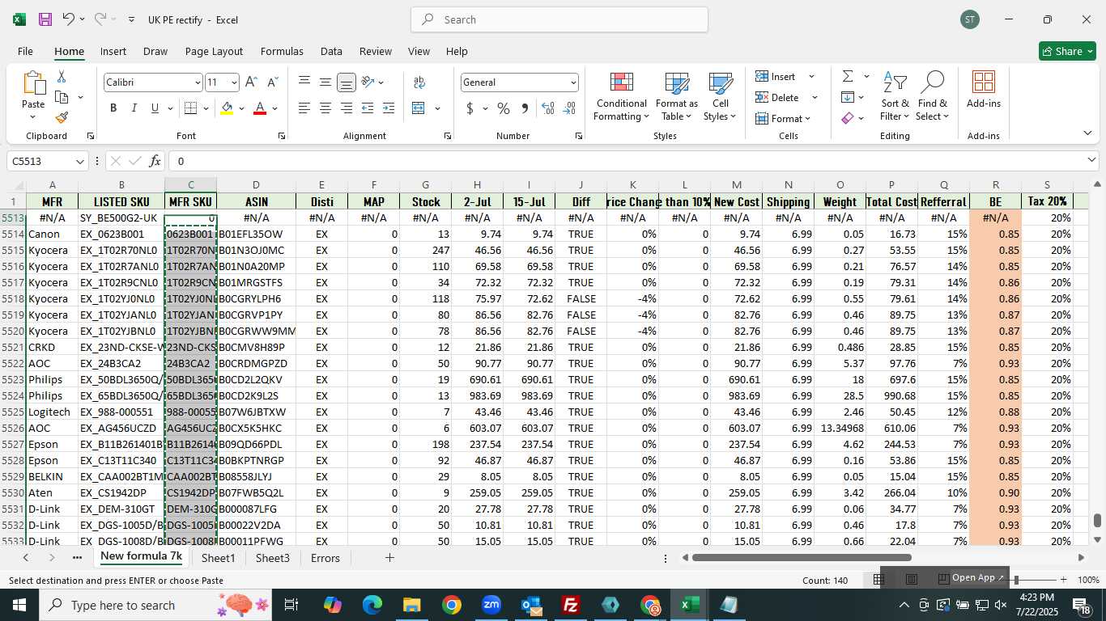Apply Percent Style format
This screenshot has width=1106, height=621.
coord(504,108)
